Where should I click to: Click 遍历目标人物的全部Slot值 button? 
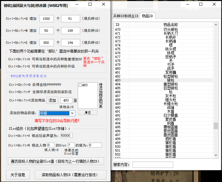pyautogui.click(x=56, y=161)
